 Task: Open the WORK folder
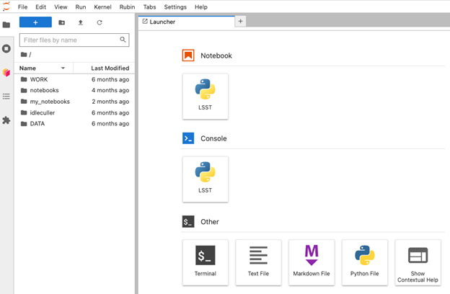click(x=38, y=79)
